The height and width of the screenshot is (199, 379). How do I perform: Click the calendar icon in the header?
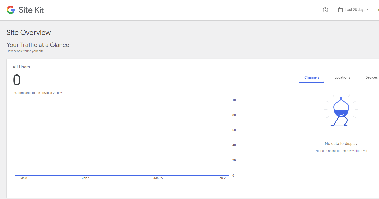(341, 10)
